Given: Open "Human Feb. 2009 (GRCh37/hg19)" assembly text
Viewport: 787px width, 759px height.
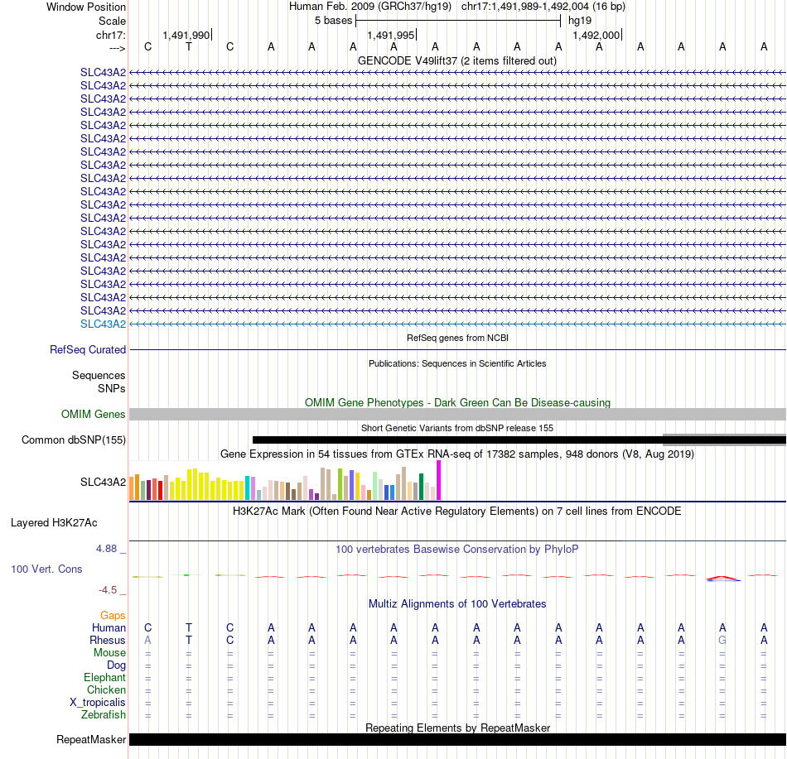Looking at the screenshot, I should click(x=370, y=7).
